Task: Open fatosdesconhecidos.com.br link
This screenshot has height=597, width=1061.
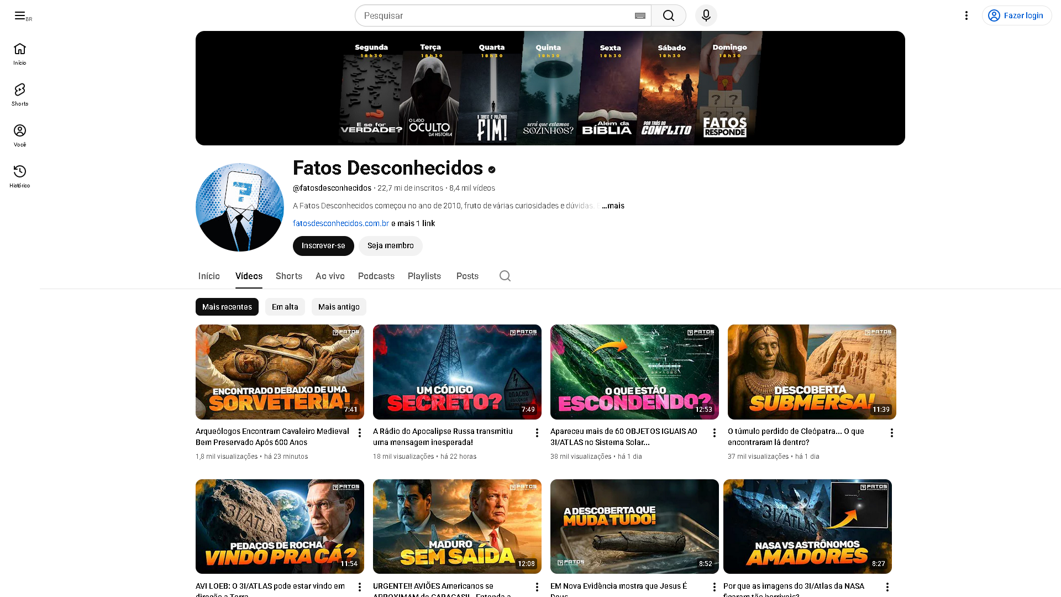Action: pyautogui.click(x=340, y=223)
